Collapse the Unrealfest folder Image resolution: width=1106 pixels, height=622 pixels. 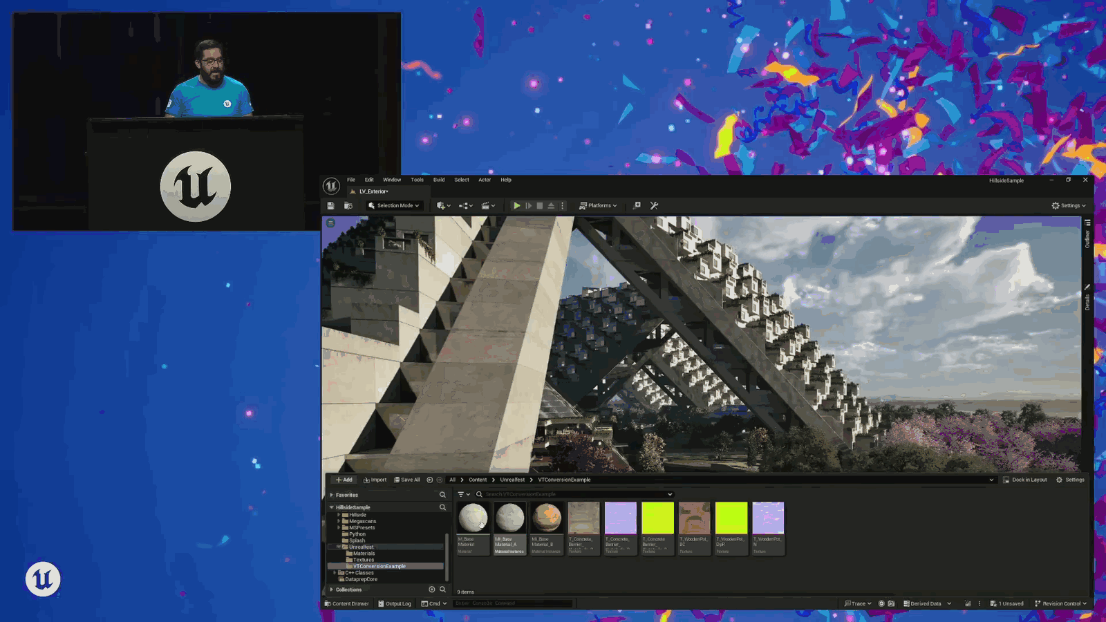tap(339, 547)
